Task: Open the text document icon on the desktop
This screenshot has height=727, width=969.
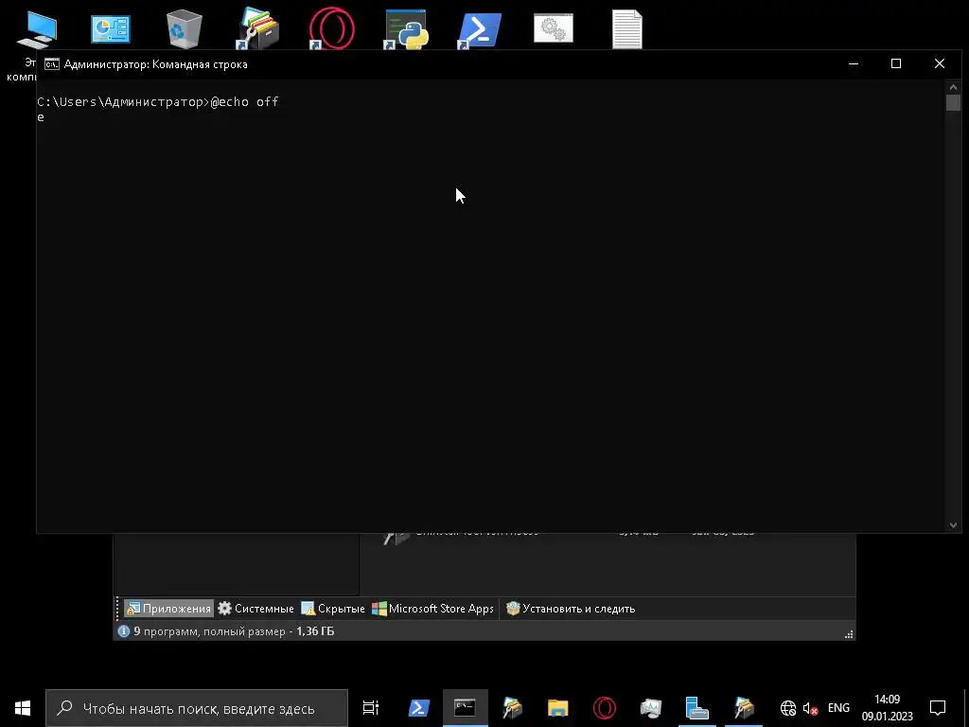Action: (x=627, y=29)
